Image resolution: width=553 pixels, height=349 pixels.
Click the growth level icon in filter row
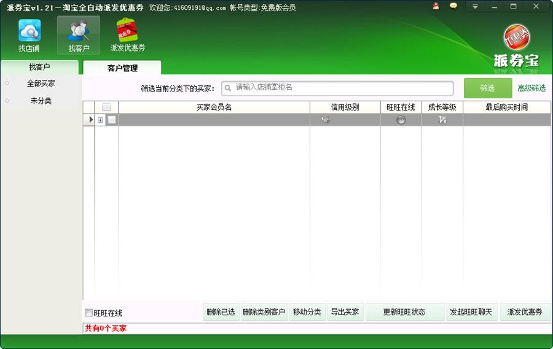[442, 120]
